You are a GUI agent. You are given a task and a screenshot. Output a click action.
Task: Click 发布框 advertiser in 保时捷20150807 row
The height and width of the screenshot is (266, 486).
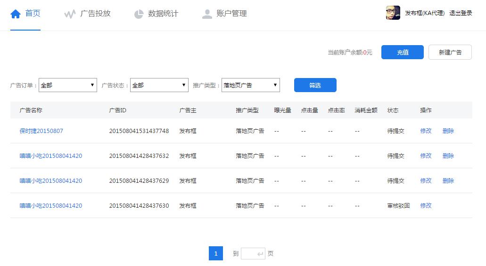coord(188,131)
